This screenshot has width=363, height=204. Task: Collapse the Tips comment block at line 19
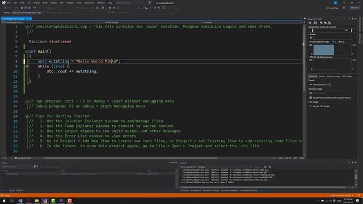tap(27, 116)
